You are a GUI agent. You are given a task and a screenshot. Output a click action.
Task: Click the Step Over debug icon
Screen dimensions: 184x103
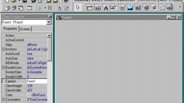66,8
